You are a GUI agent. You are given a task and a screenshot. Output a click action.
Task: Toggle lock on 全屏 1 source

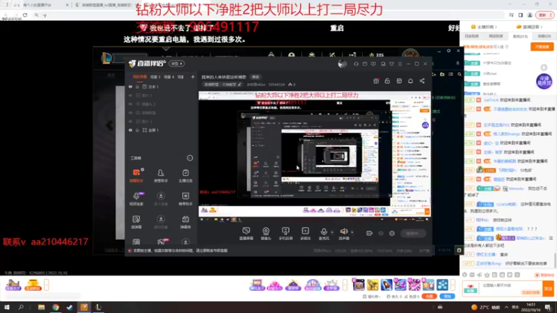(137, 130)
